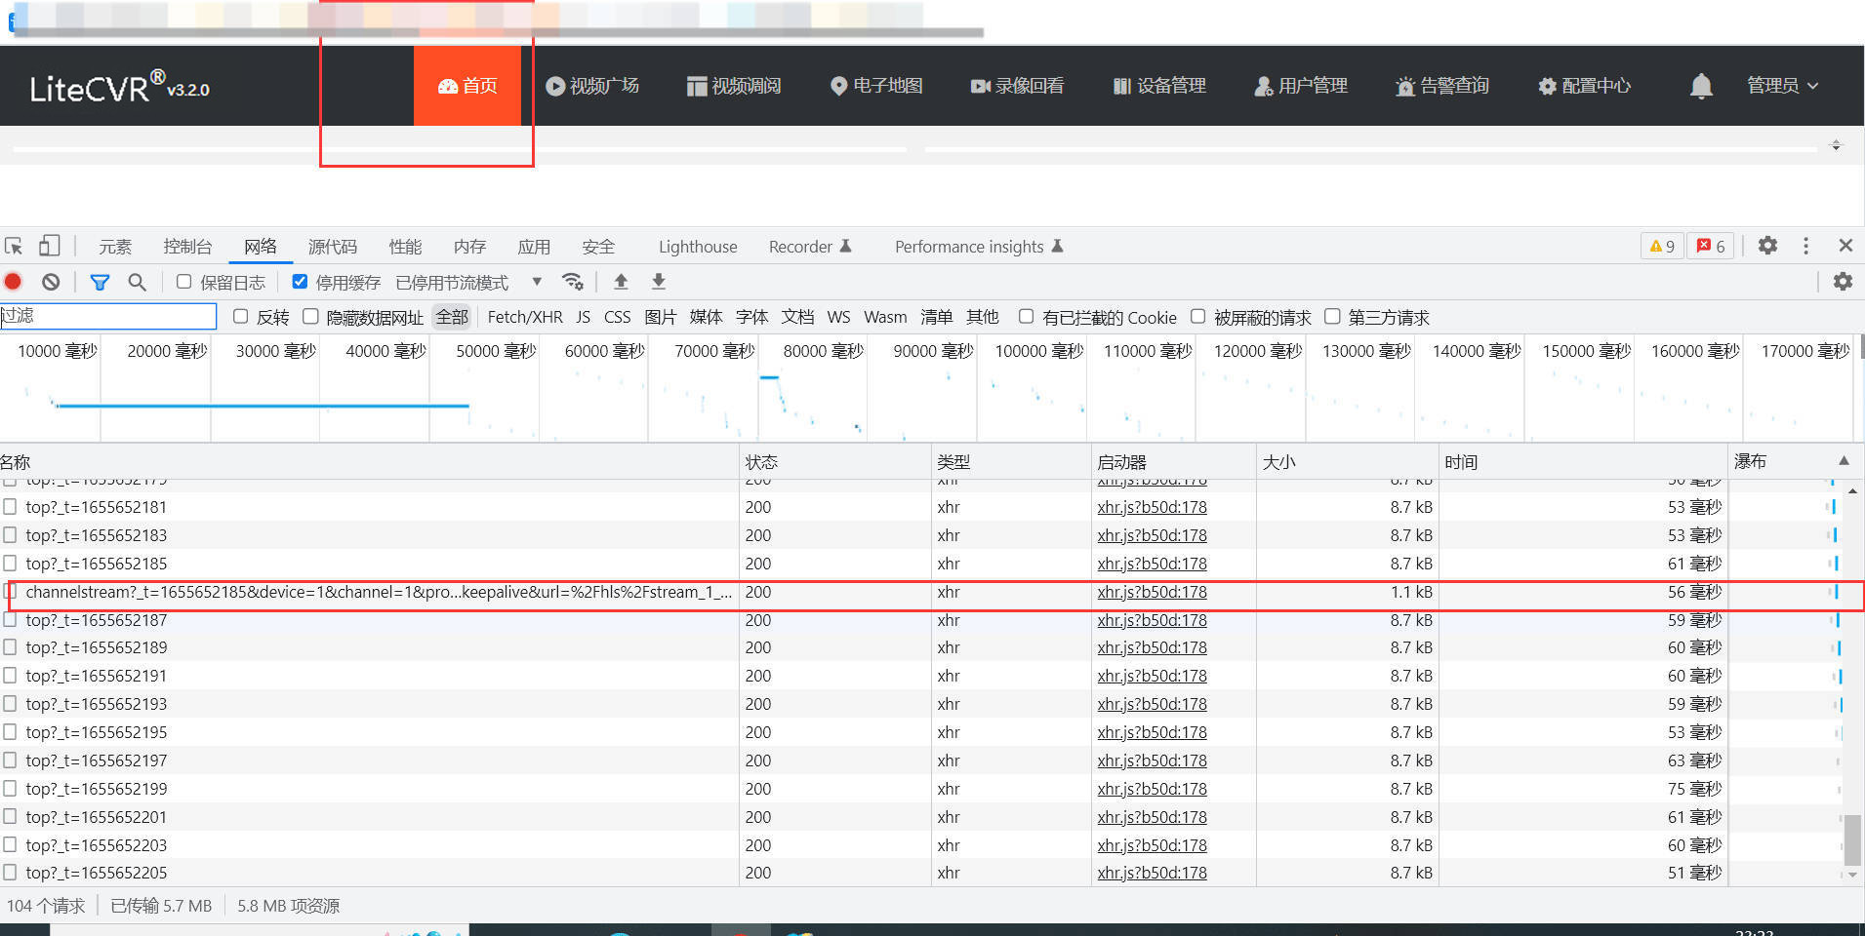Switch to the 源代码 DevTools tab
The width and height of the screenshot is (1865, 936).
333,247
